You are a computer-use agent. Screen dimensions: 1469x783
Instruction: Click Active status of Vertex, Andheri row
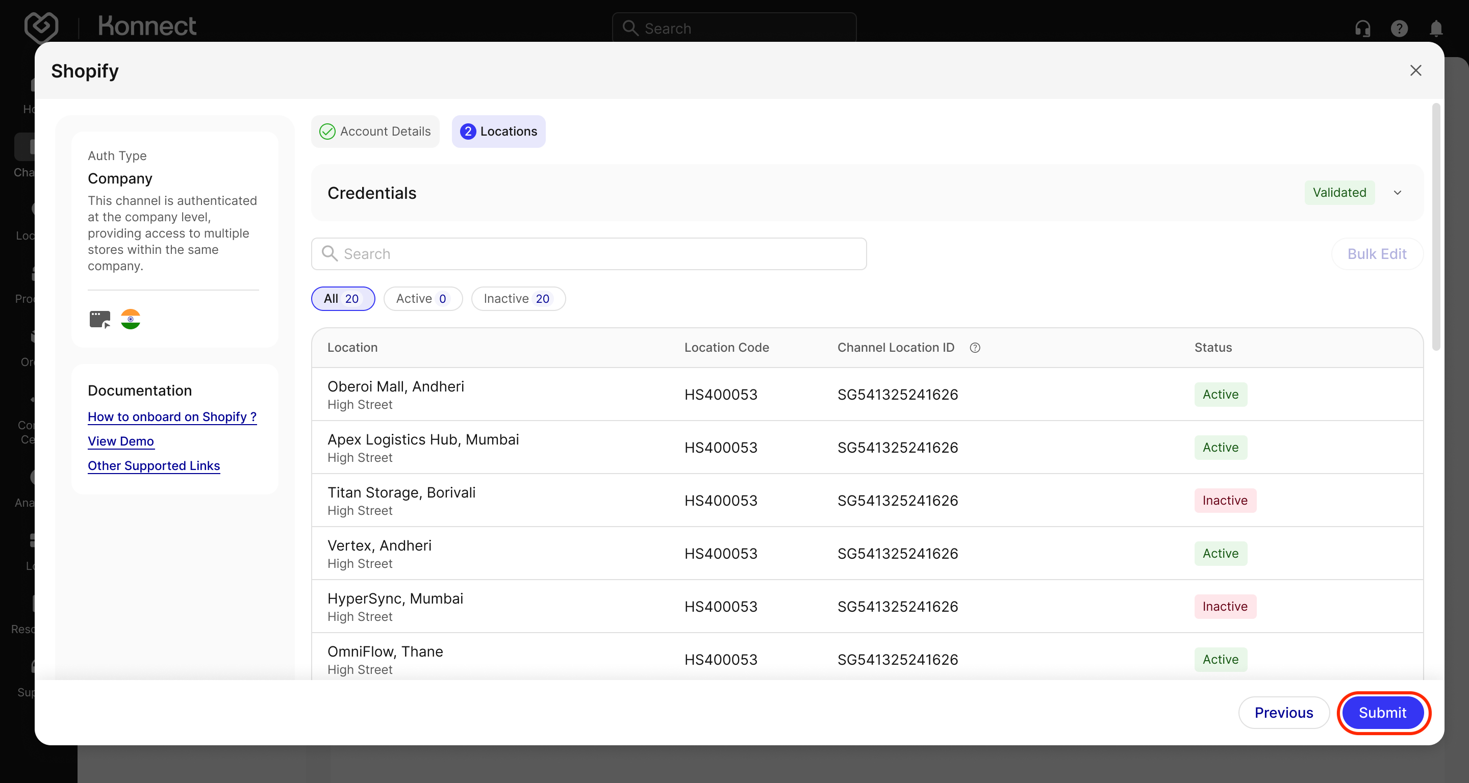(x=1221, y=553)
